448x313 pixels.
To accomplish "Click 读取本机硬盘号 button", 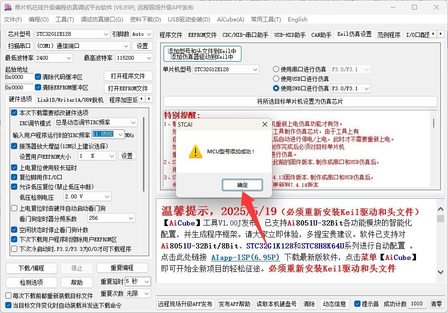I will click(x=276, y=304).
